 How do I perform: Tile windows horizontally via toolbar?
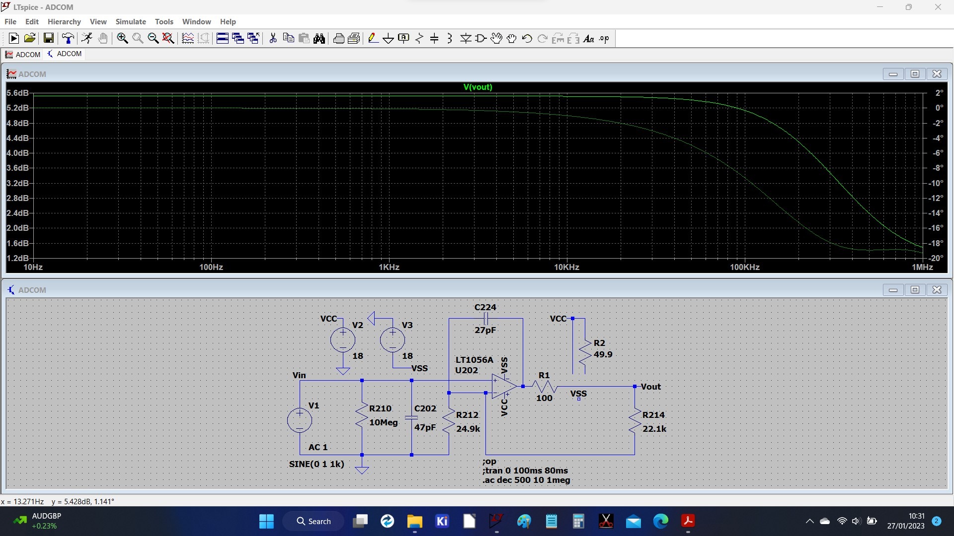click(x=222, y=38)
